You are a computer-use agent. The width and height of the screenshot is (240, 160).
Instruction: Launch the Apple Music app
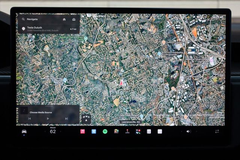tap(82, 131)
